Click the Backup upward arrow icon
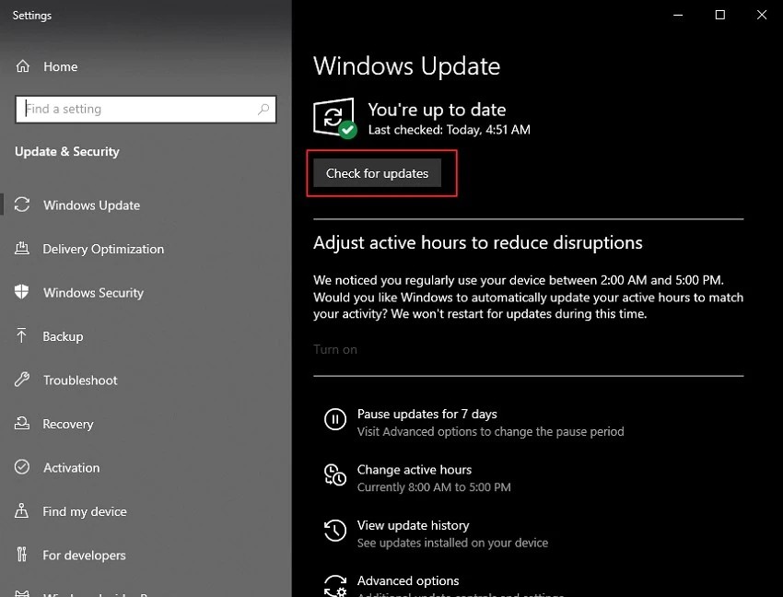783x597 pixels. coord(21,335)
